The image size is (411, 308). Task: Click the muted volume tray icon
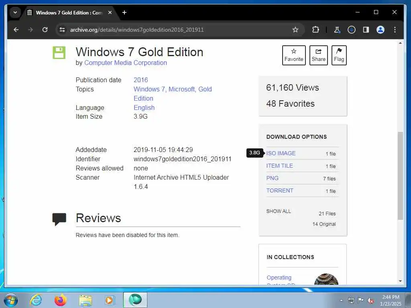[x=370, y=300]
